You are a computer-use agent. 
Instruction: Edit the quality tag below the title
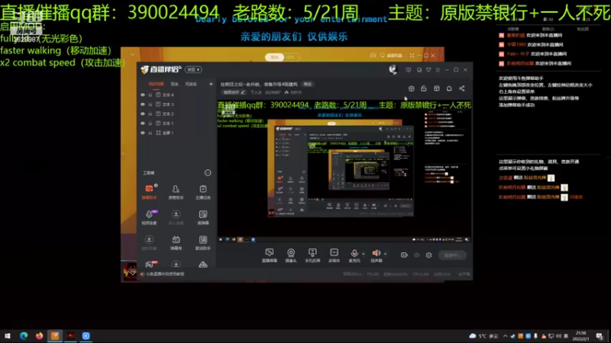pyautogui.click(x=234, y=92)
